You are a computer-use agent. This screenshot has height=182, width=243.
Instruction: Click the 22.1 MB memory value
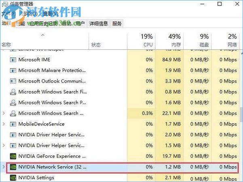coord(171,113)
